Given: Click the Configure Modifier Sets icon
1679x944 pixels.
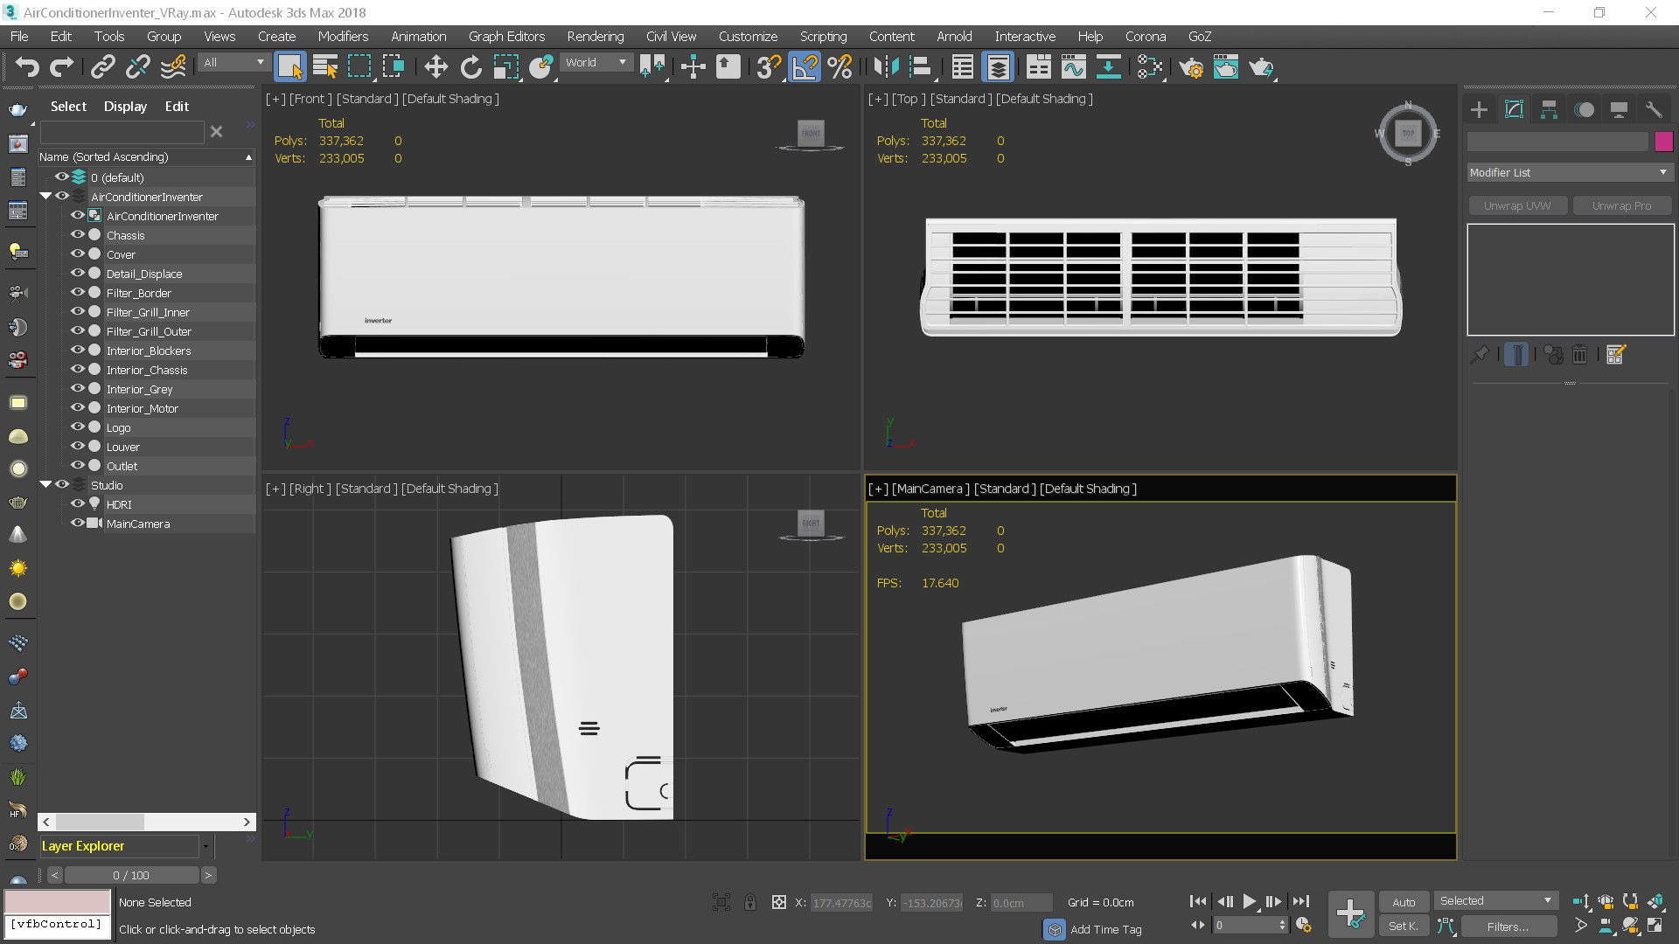Looking at the screenshot, I should [x=1615, y=354].
